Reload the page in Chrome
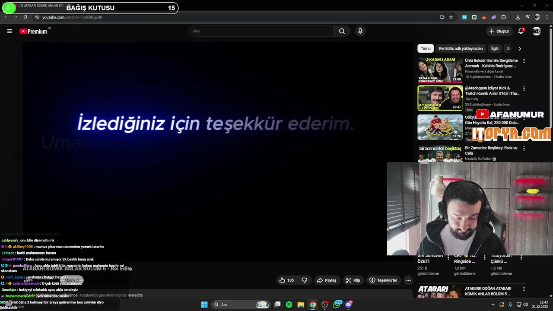The height and width of the screenshot is (311, 553). pyautogui.click(x=25, y=17)
